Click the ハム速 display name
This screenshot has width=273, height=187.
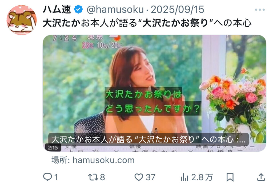tap(57, 9)
